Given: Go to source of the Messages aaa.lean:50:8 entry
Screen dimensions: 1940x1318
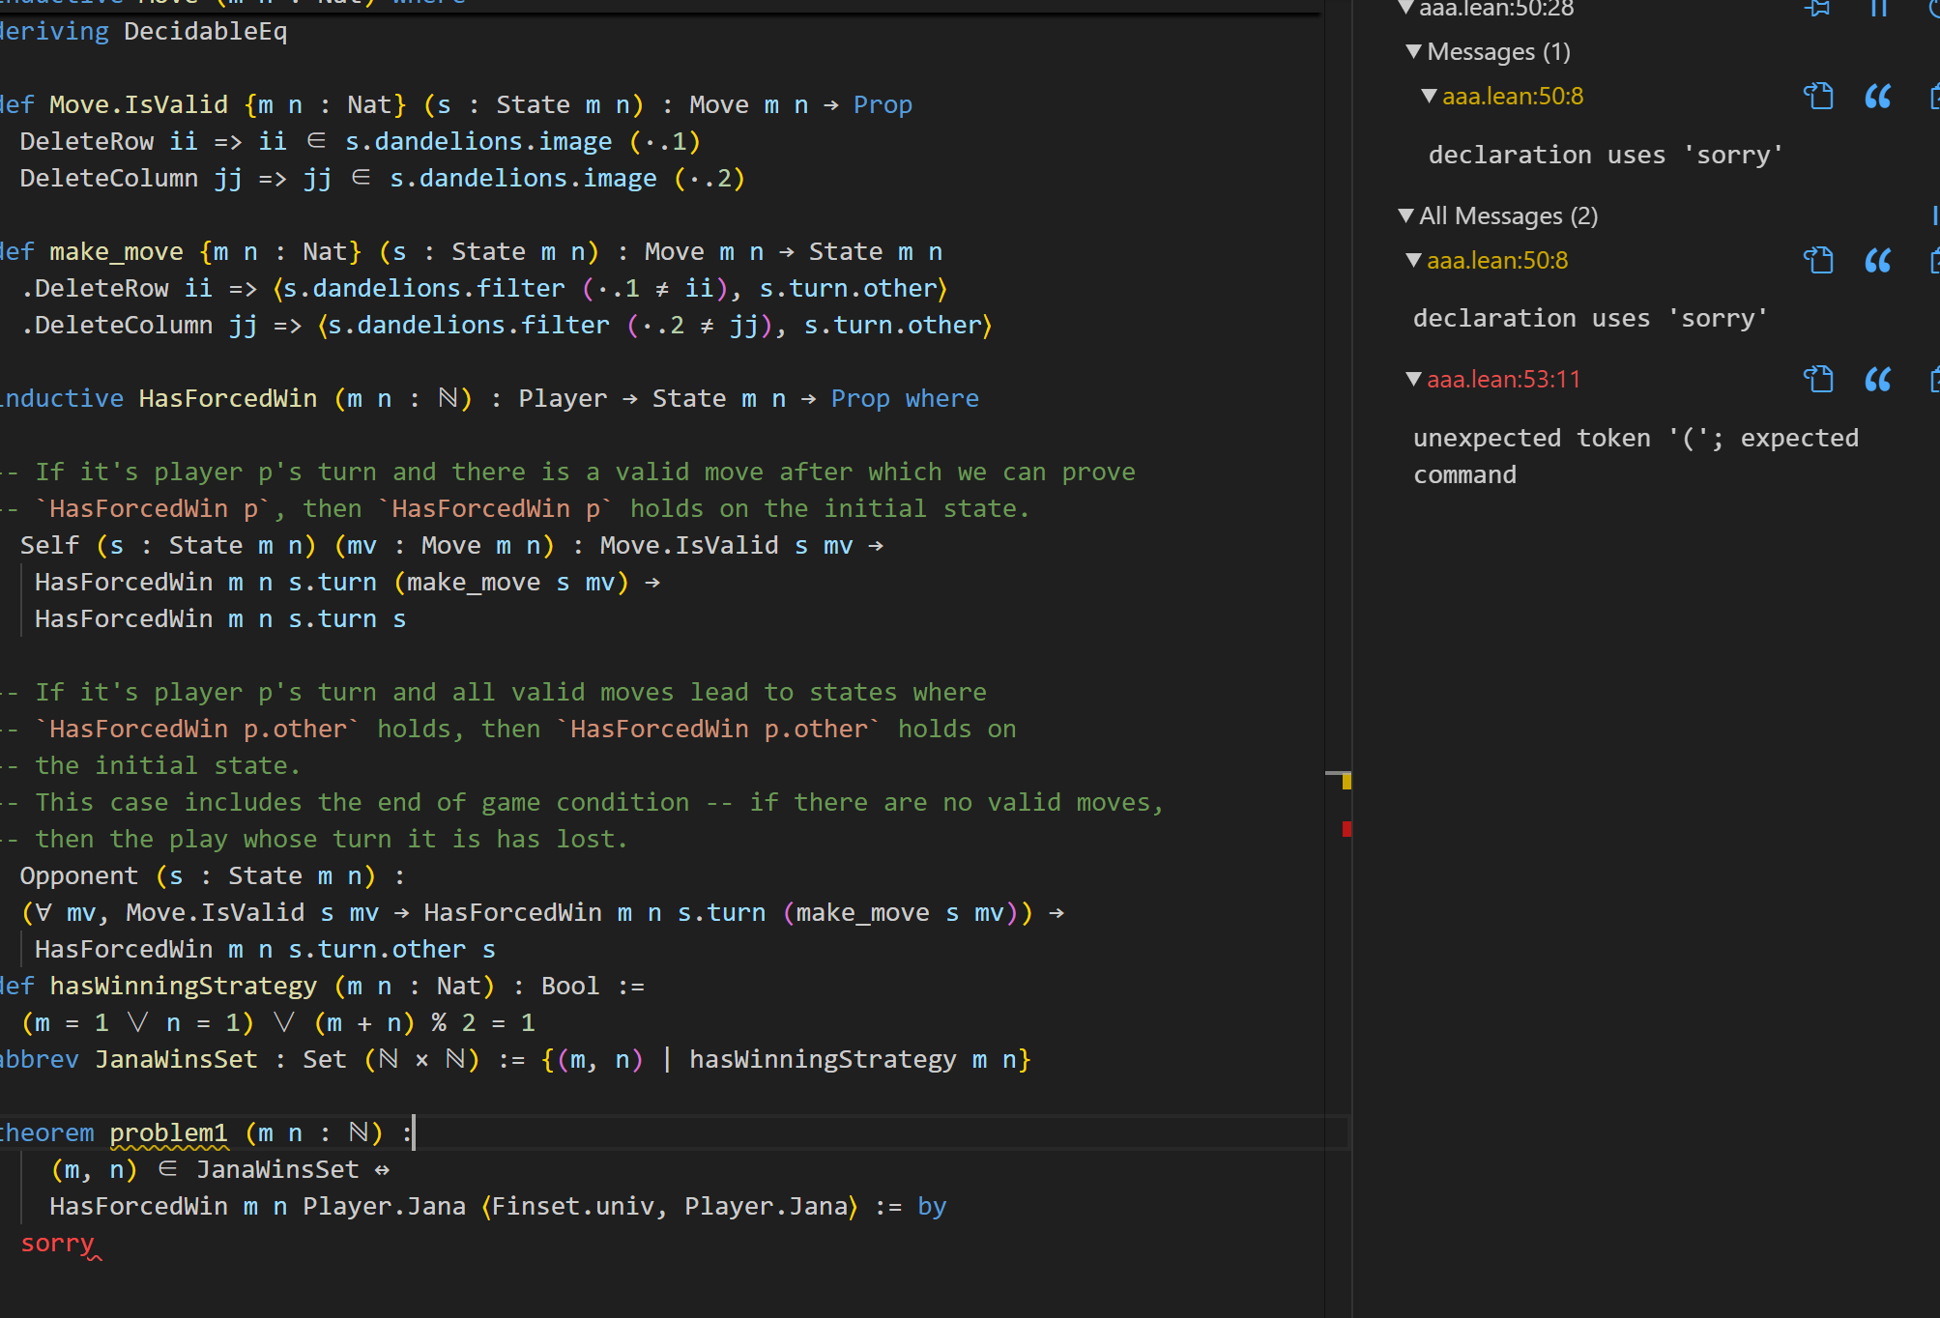Looking at the screenshot, I should click(x=1818, y=97).
